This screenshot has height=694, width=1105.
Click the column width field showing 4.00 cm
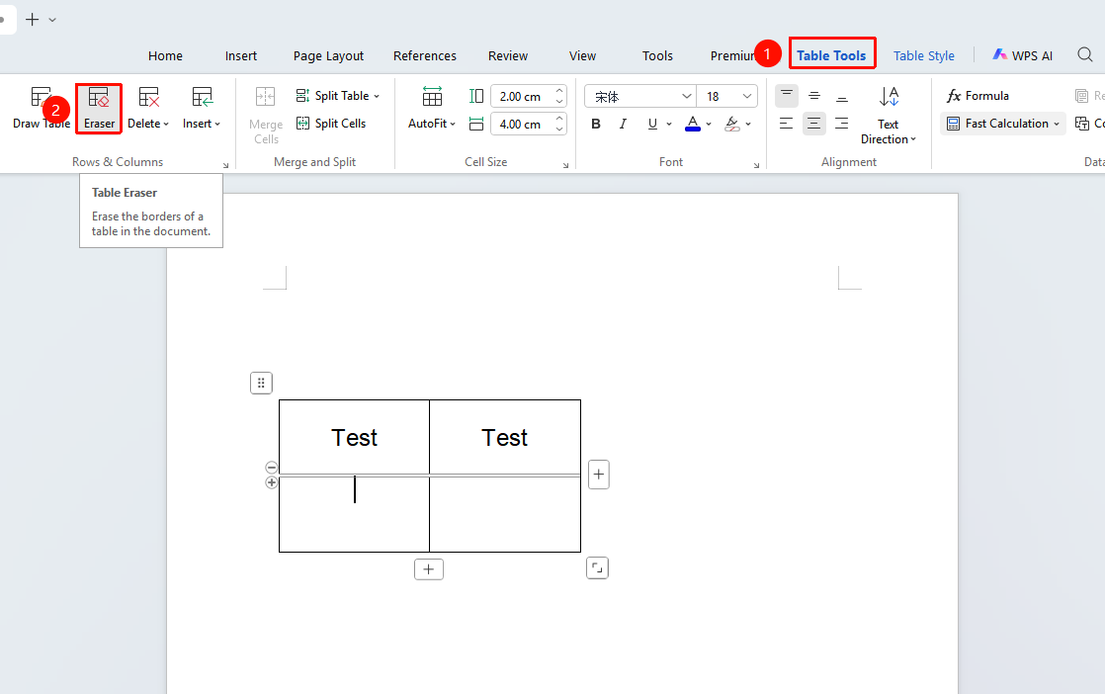pos(529,124)
